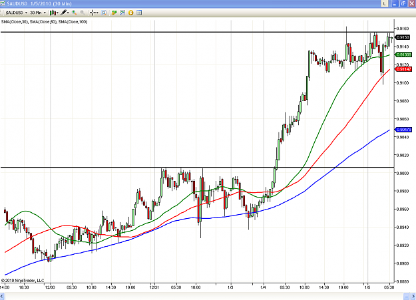Screen dimensions: 416x300
Task: Click the zoom in magnifier icon
Action: pos(75,13)
